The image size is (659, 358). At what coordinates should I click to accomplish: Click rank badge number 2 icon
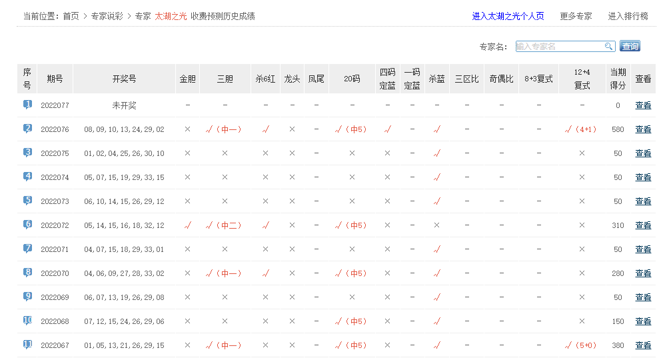click(27, 129)
